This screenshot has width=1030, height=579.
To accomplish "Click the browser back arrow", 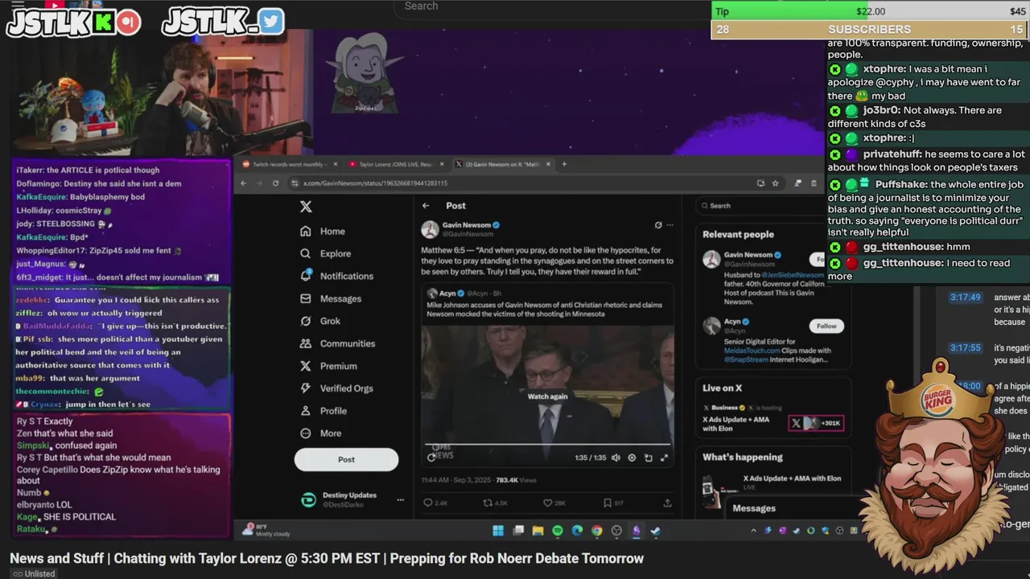I will 243,183.
